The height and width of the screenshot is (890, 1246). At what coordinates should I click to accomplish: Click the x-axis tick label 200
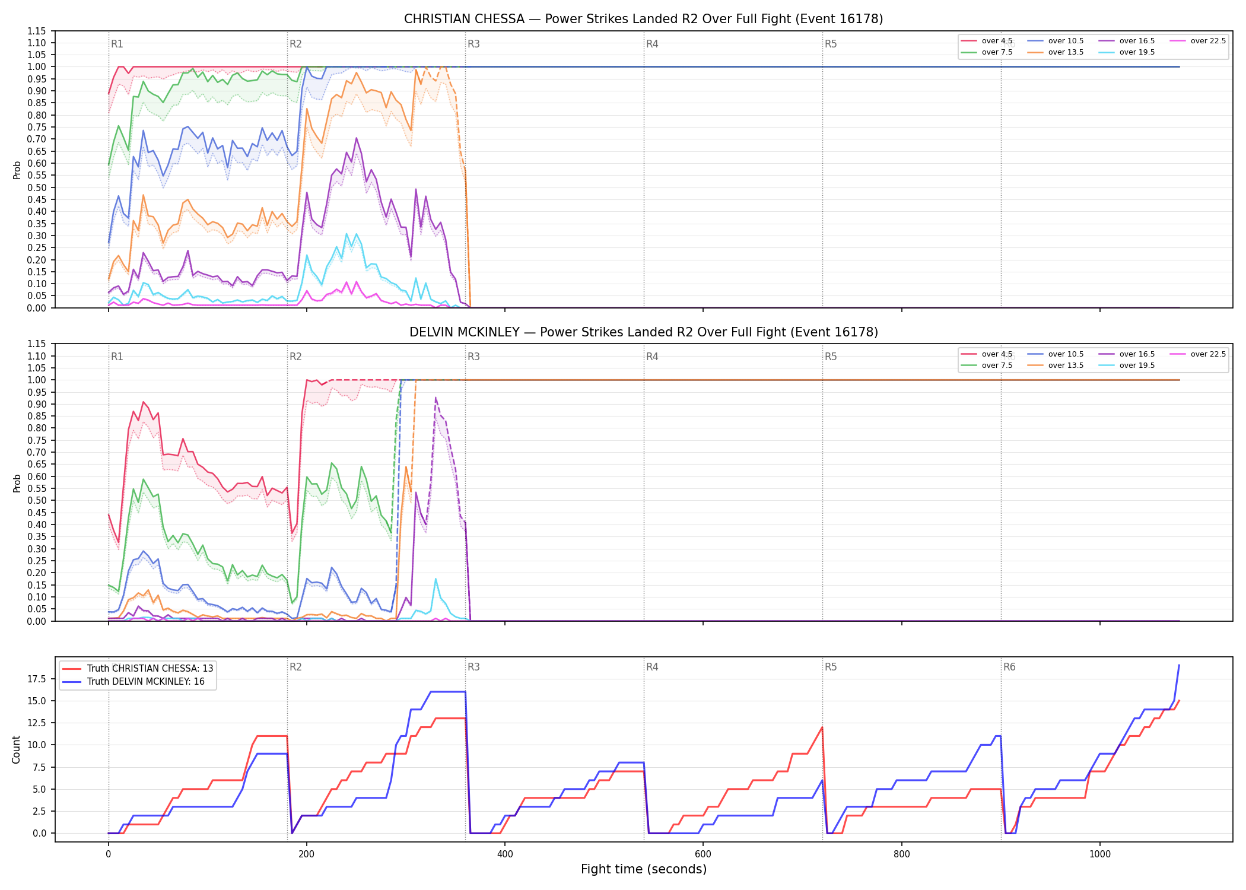307,854
